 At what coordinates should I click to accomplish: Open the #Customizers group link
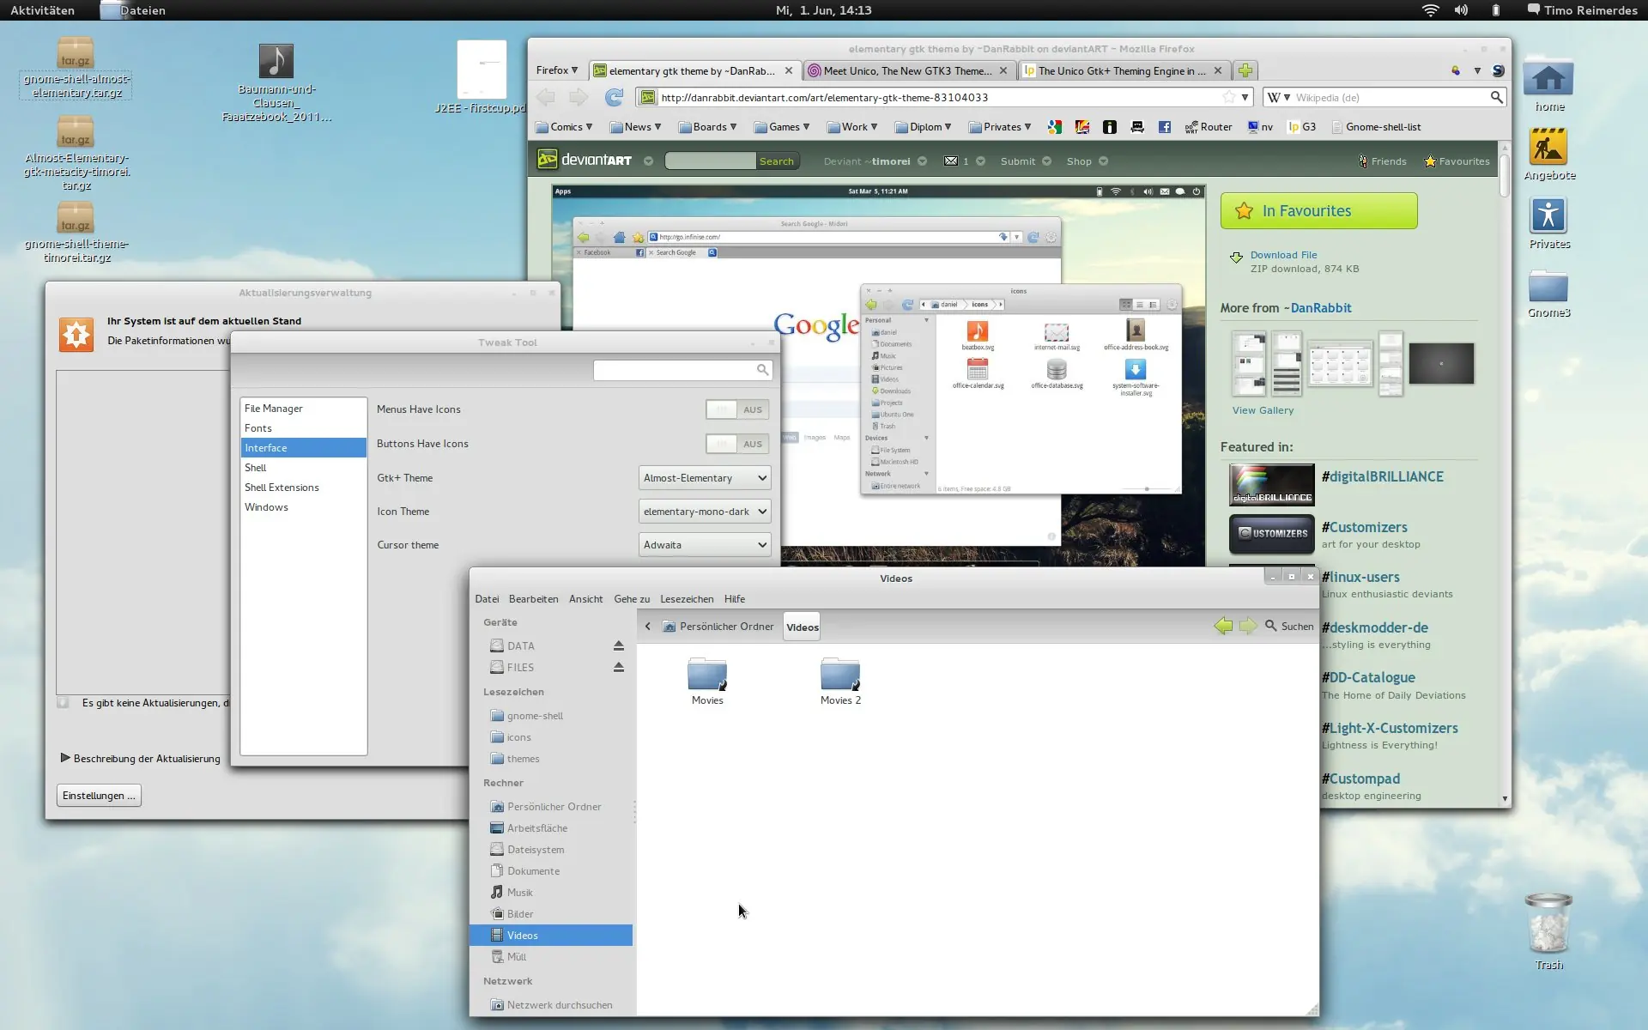tap(1365, 527)
